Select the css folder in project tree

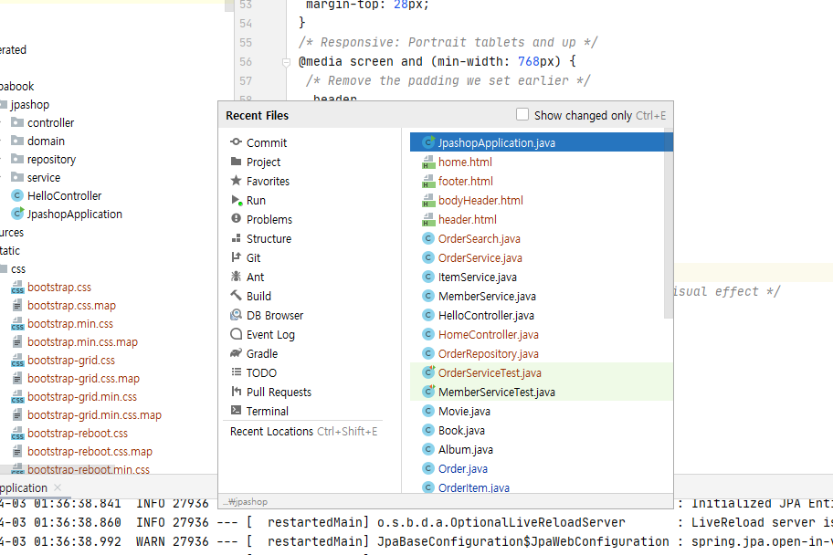click(14, 268)
